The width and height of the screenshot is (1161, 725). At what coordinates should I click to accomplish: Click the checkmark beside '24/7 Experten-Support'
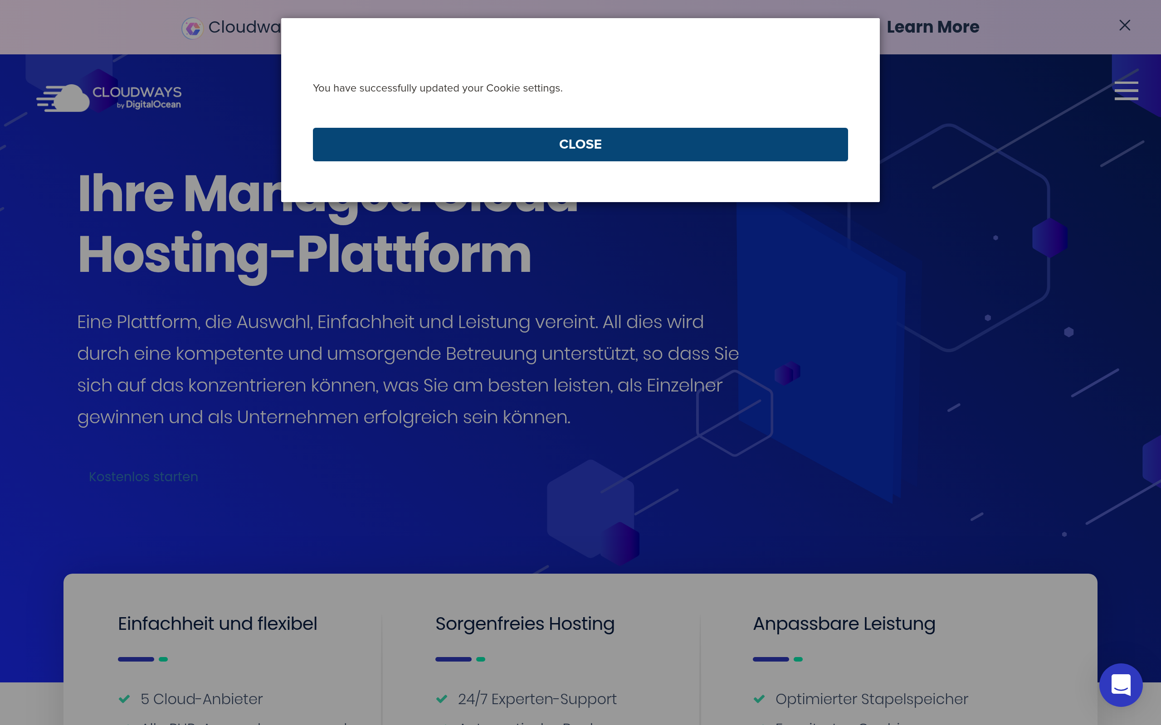coord(441,699)
